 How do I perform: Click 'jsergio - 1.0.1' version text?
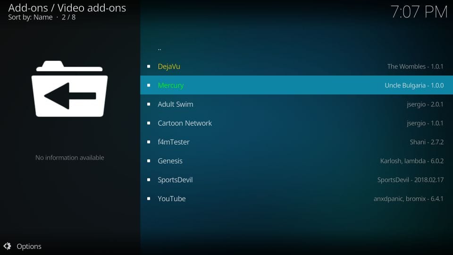tap(425, 123)
